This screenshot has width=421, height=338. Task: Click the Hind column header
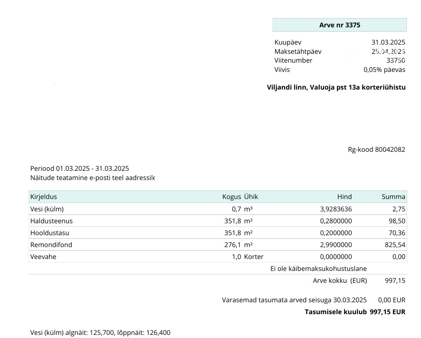(344, 197)
